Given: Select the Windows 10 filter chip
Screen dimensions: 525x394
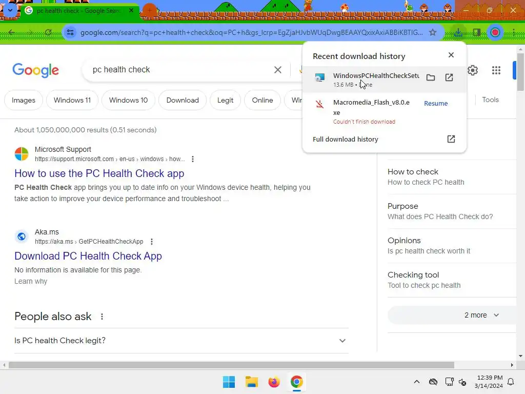Looking at the screenshot, I should pos(128,100).
